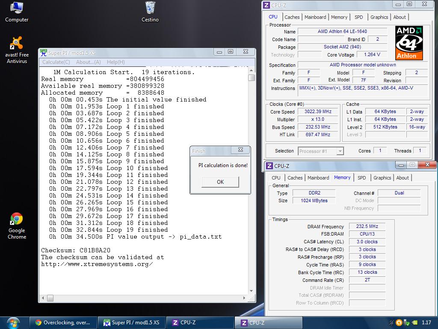The height and width of the screenshot is (329, 438).
Task: Open the Calculate(C) menu in Super PI
Action: 56,62
